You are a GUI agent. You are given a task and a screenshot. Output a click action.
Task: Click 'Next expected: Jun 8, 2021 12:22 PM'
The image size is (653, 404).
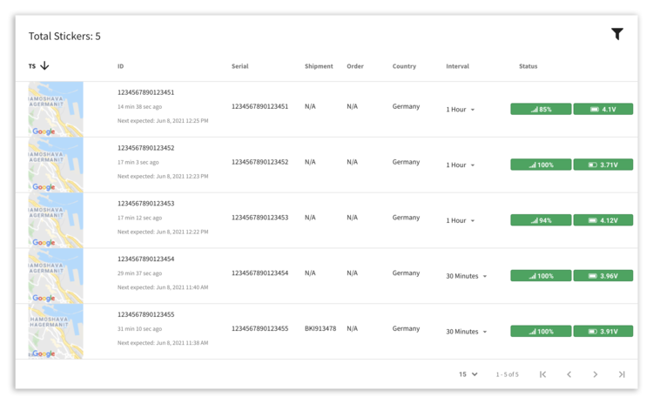click(x=163, y=232)
